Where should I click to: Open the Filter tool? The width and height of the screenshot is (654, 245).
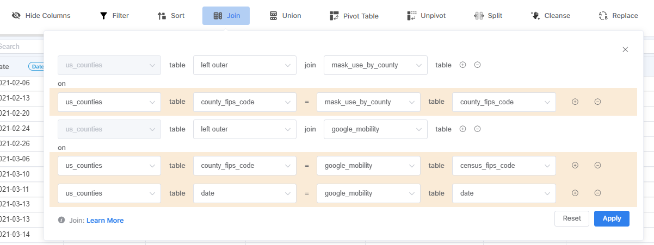pos(114,16)
